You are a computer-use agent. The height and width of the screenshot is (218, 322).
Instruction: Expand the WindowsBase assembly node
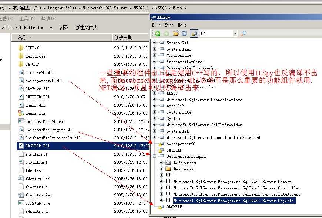coord(155,55)
